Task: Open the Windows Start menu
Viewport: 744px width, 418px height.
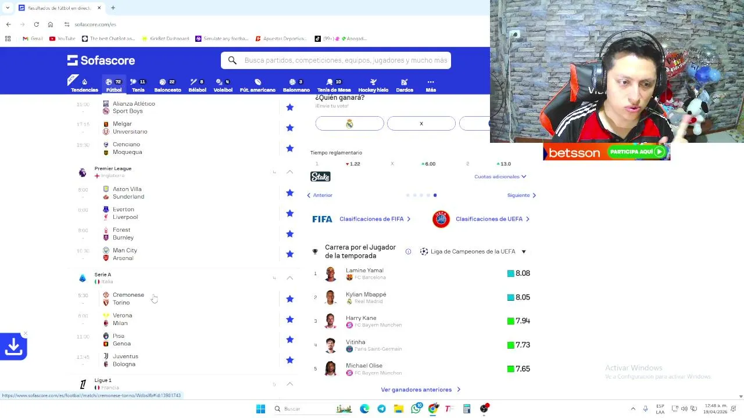Action: [x=261, y=409]
